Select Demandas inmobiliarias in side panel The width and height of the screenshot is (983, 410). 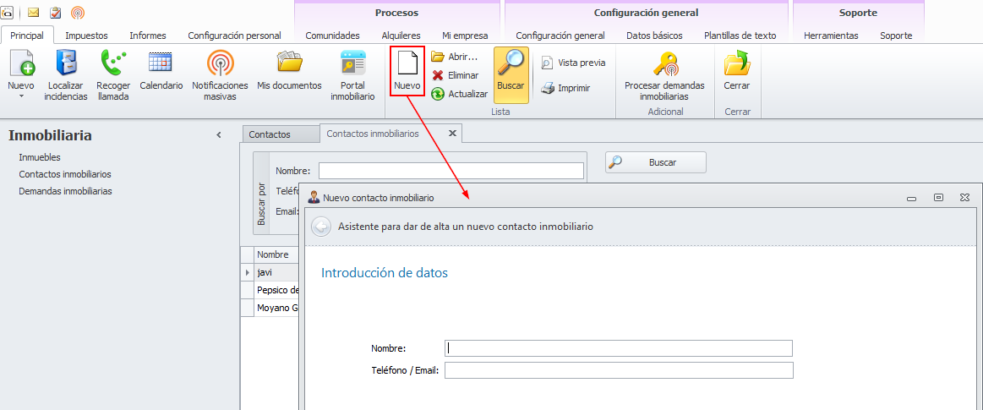click(x=65, y=191)
